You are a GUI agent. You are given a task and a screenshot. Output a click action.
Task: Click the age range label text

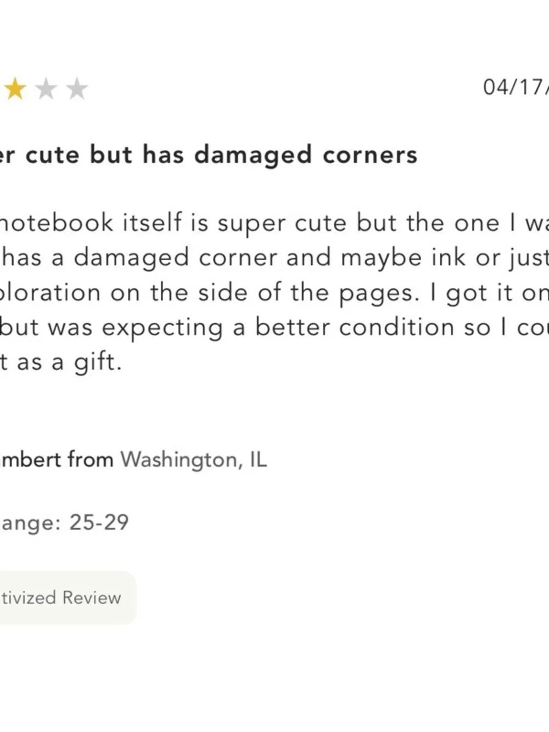[x=31, y=522]
